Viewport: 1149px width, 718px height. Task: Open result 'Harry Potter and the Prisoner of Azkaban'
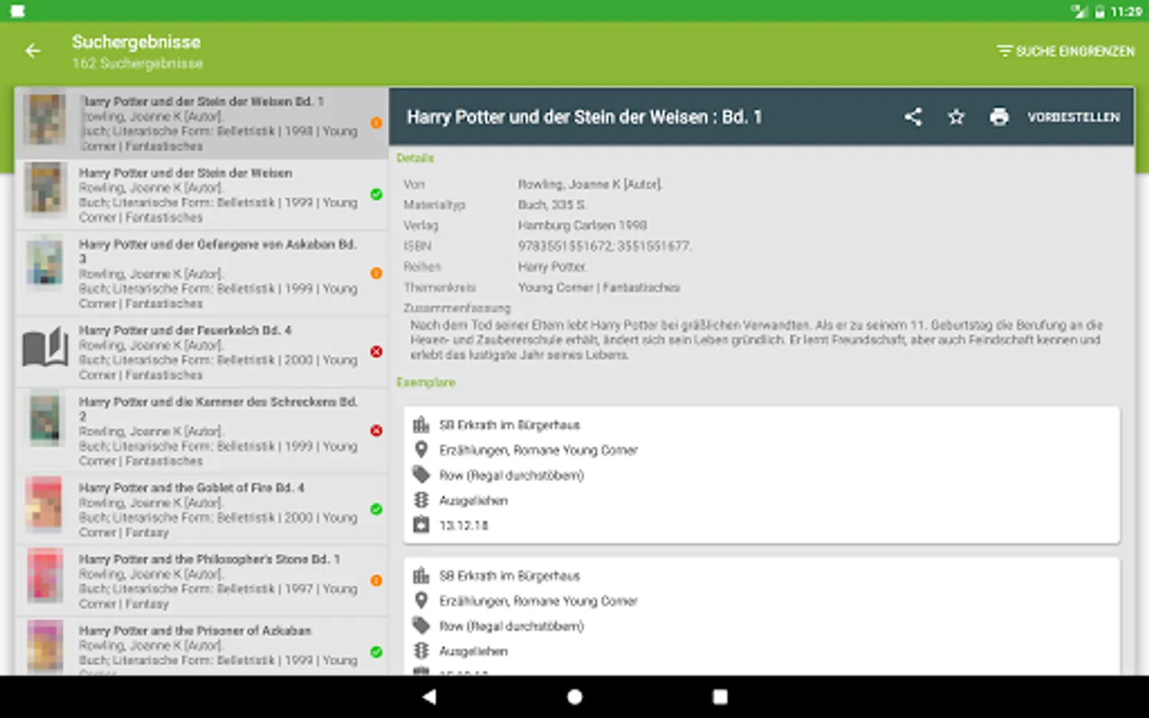(201, 647)
